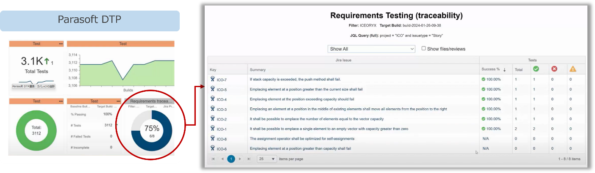
Task: Open summary 'greater than the current size shall fail'
Action: click(306, 89)
